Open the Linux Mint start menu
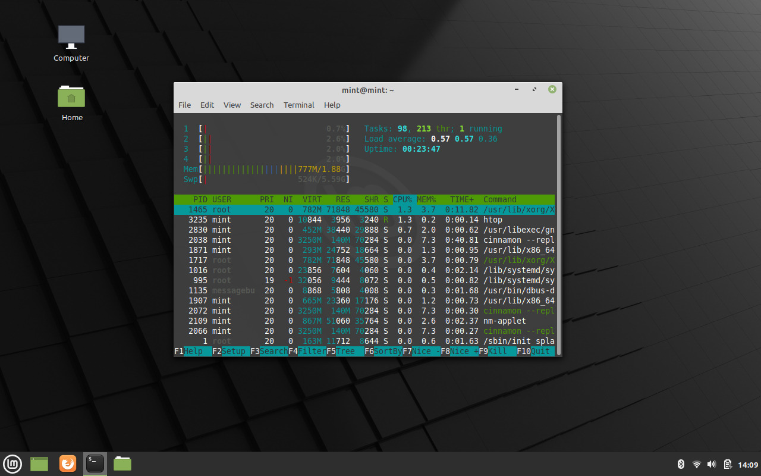761x476 pixels. [12, 464]
